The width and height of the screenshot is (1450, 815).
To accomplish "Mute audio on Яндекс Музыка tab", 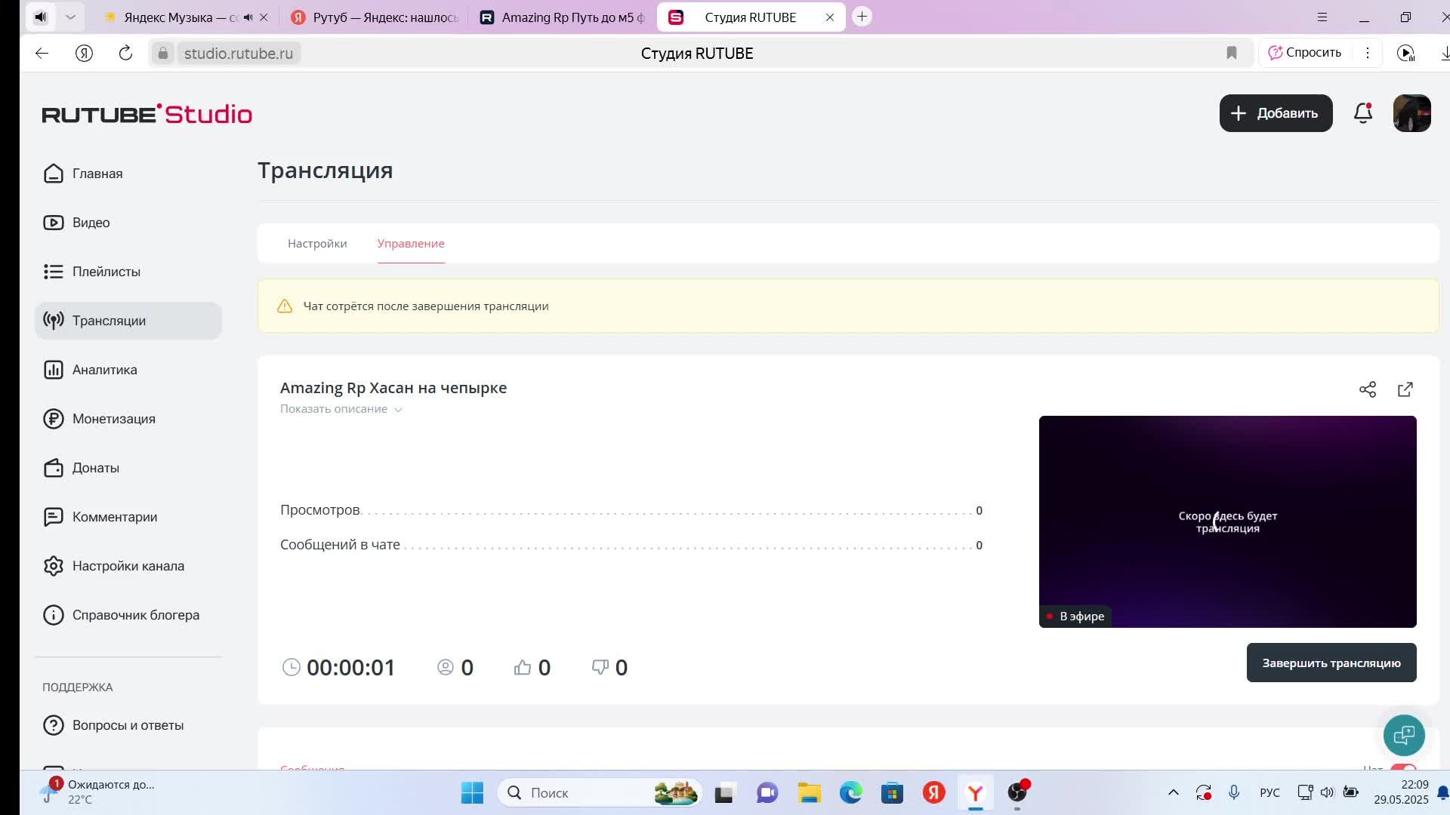I will coord(248,17).
